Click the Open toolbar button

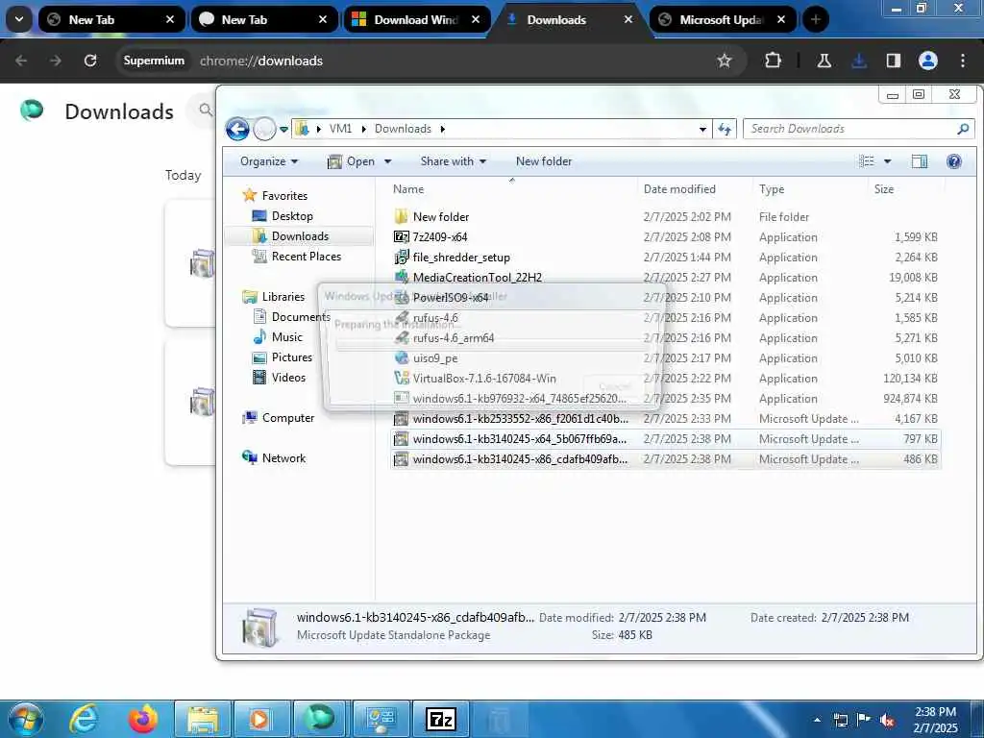pos(352,161)
